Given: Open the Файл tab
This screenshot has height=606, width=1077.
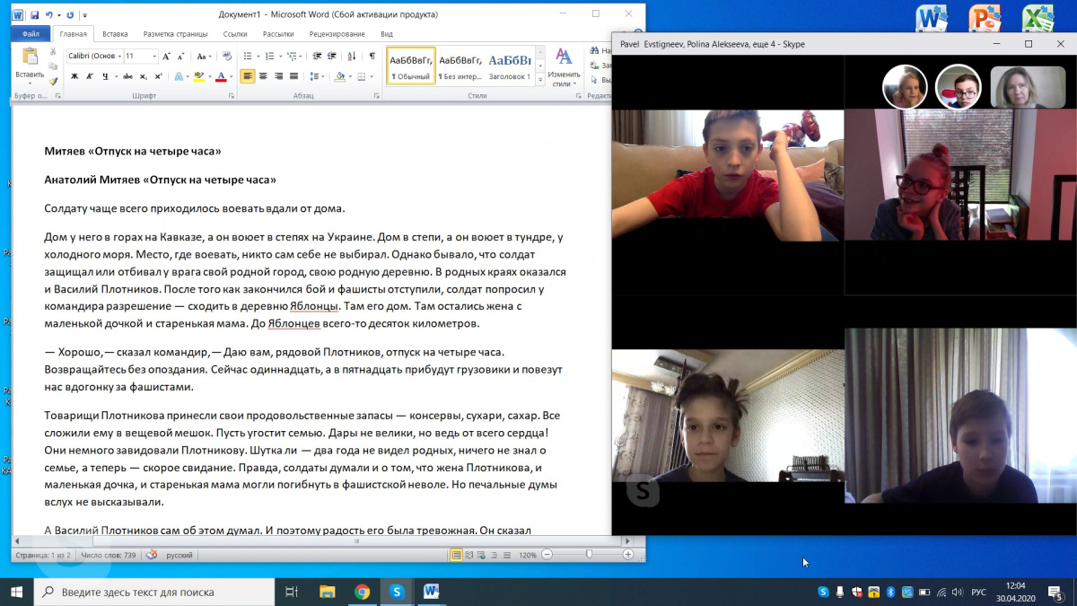Looking at the screenshot, I should pyautogui.click(x=29, y=34).
